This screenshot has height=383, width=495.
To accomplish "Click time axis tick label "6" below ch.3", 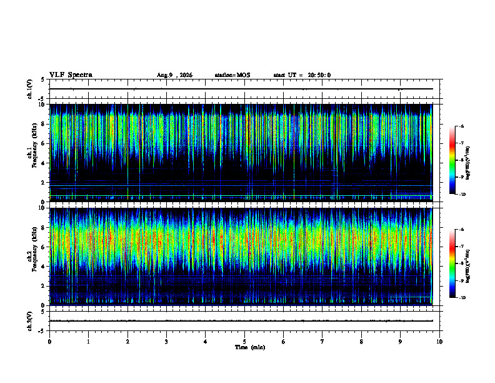I will pyautogui.click(x=284, y=342).
